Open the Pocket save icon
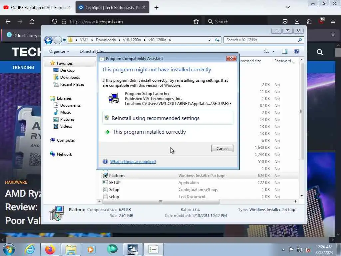Viewport: 341px width, 256px height. [285, 22]
